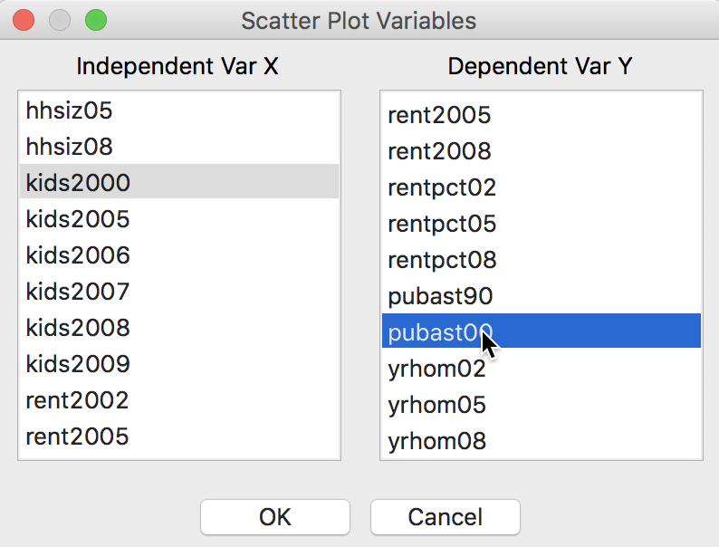Pick kids2005 from the X variable list
The height and width of the screenshot is (547, 719).
coord(178,218)
